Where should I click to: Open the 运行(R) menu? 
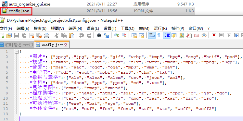point(160,29)
